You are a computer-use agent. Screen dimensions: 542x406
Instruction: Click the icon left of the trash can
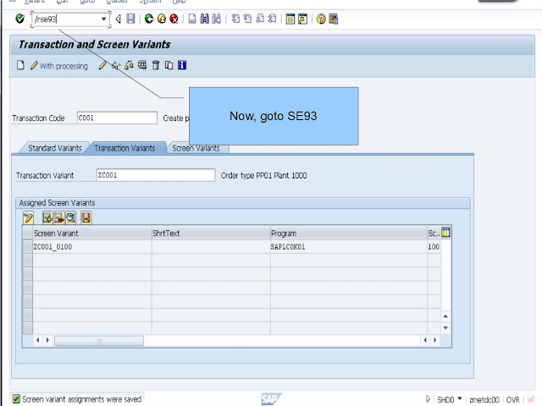pos(142,65)
